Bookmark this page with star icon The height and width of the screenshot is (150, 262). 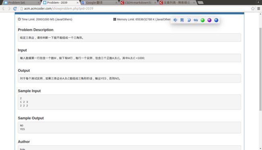coord(253,8)
